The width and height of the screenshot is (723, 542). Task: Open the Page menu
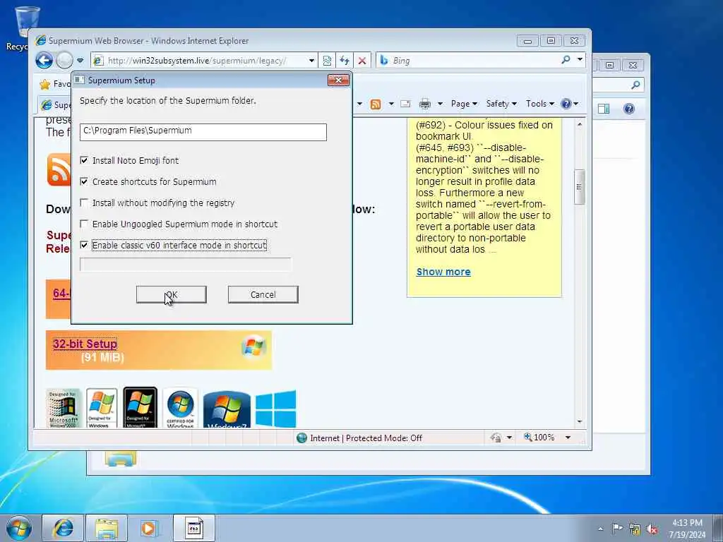(x=464, y=104)
